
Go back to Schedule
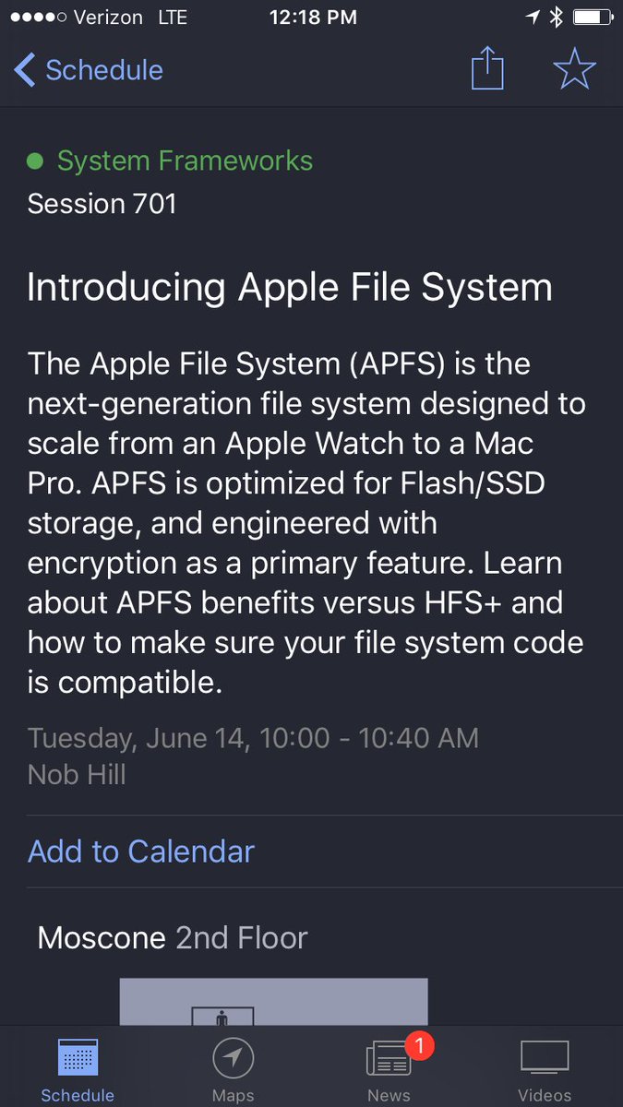coord(103,70)
